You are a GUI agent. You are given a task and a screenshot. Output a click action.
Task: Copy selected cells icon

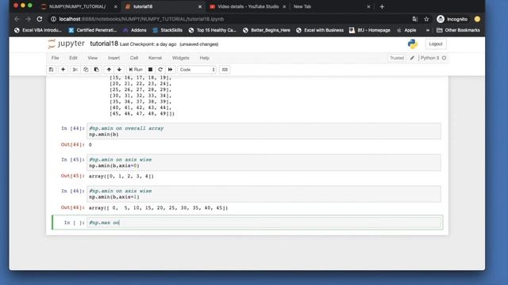tap(86, 70)
